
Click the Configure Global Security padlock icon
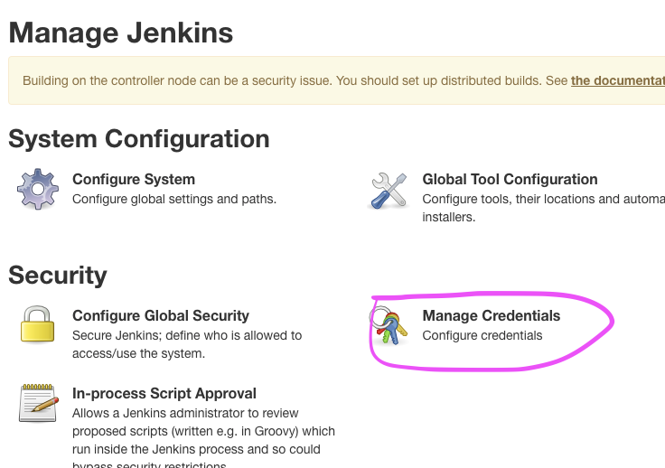point(37,324)
